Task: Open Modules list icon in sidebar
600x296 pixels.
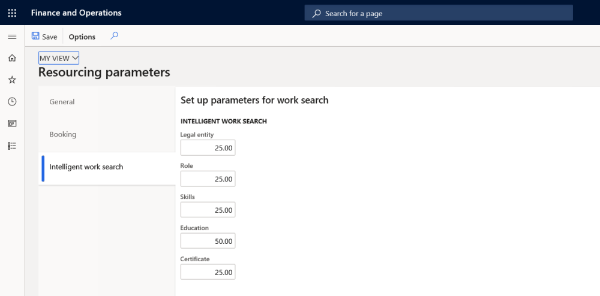Action: pyautogui.click(x=12, y=146)
